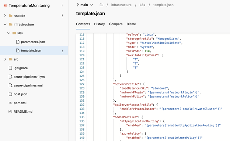
Task: Click the TemperatureMonitoring repository logo icon
Action: [6, 6]
